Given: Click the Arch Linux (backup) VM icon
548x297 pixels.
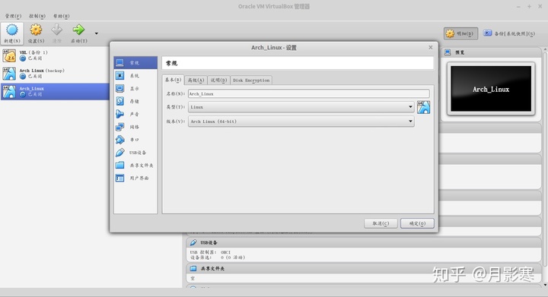Looking at the screenshot, I should click(x=9, y=74).
